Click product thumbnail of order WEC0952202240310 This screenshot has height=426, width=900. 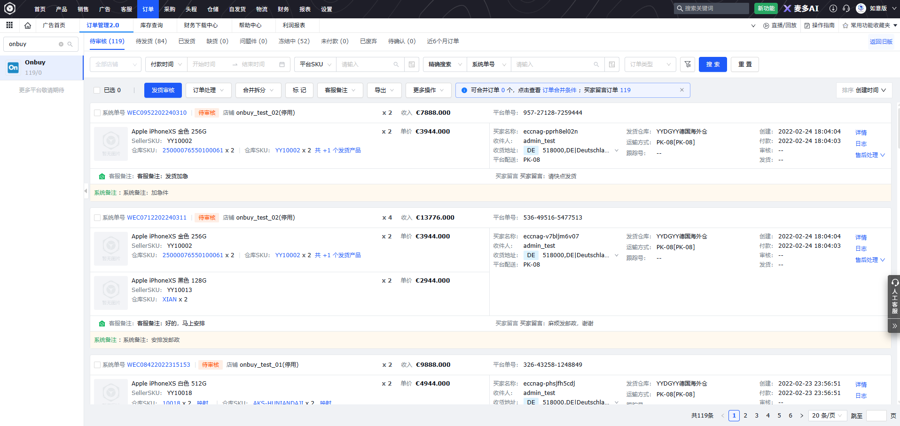111,144
